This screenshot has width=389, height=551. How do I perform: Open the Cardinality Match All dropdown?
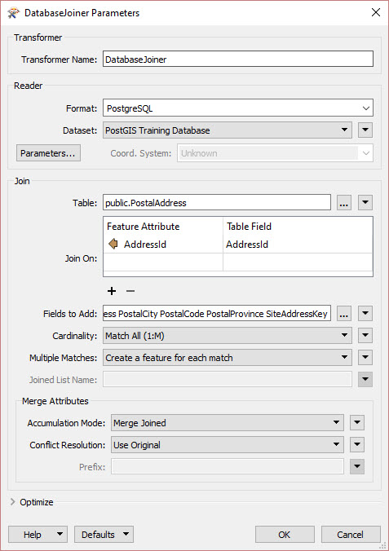click(x=228, y=336)
